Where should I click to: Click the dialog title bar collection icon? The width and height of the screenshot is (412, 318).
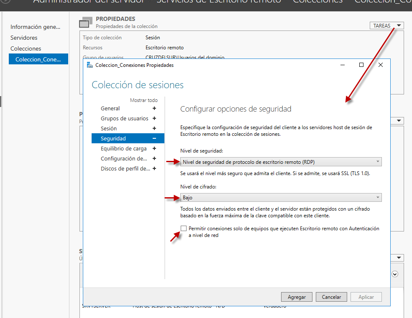(x=90, y=65)
